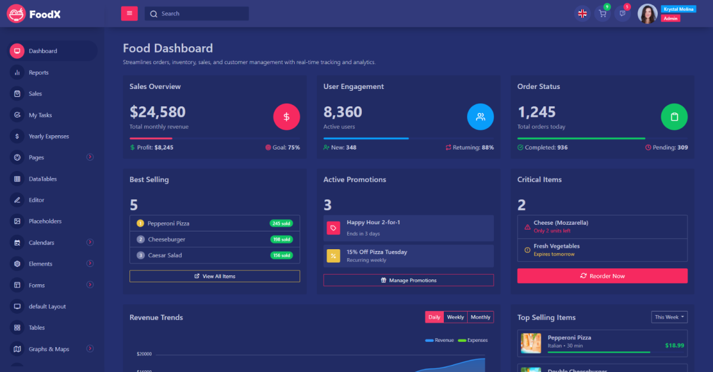Click the UK flag language icon

pos(582,14)
